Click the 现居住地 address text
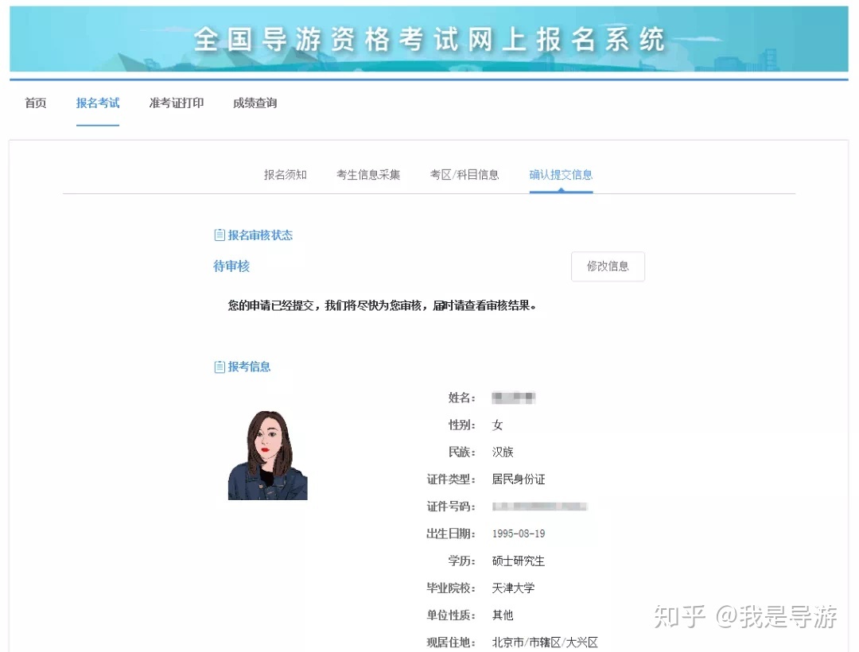Image resolution: width=859 pixels, height=652 pixels. pos(546,642)
